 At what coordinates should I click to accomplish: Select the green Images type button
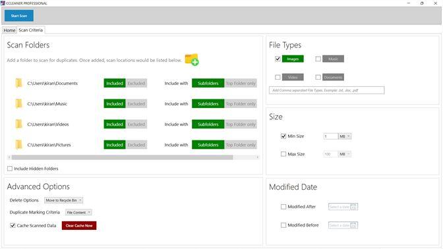coord(293,59)
